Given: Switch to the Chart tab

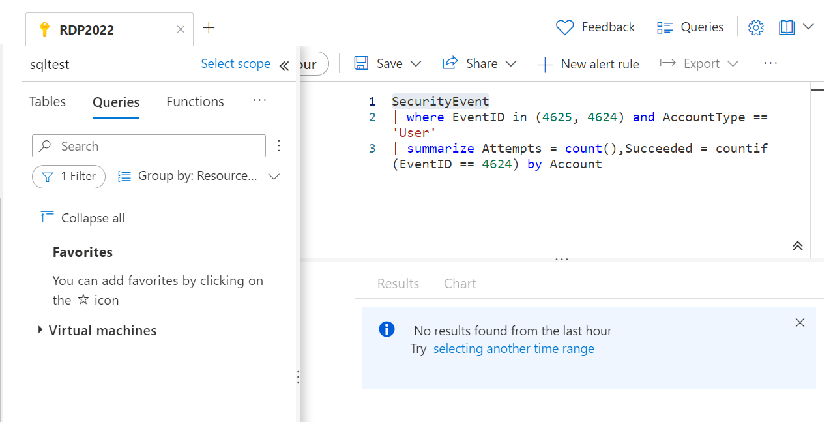Looking at the screenshot, I should [460, 284].
